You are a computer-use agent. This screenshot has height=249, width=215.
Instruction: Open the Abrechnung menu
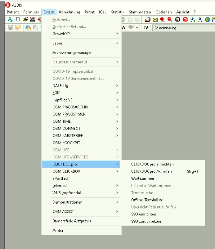click(69, 12)
